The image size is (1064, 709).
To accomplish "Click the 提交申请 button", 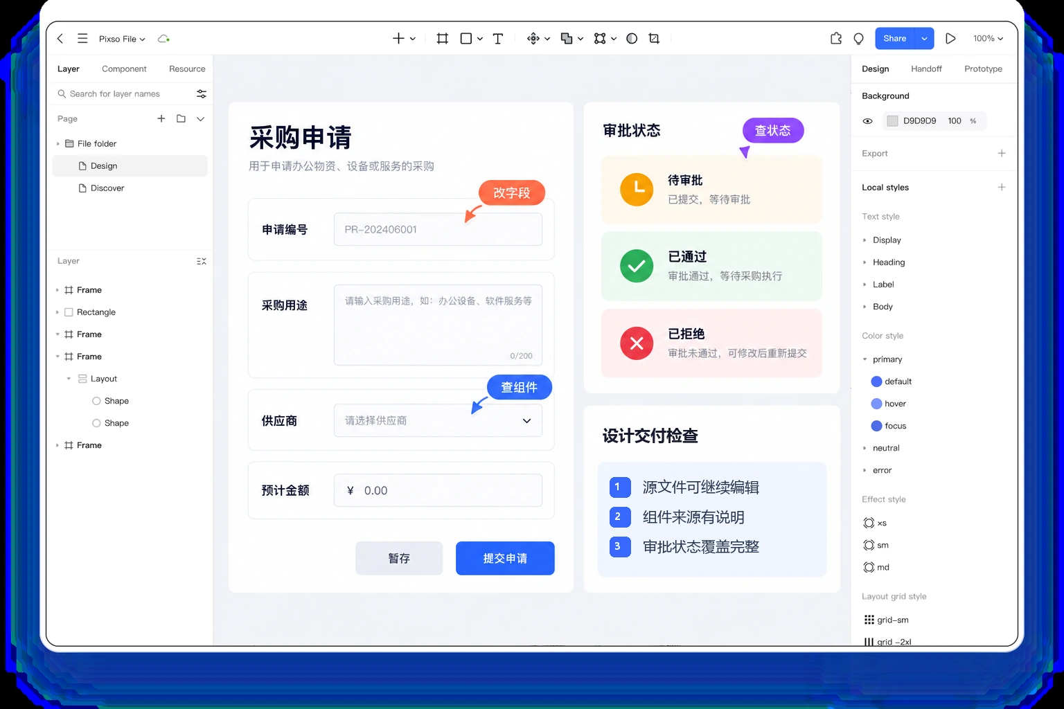I will click(x=505, y=558).
